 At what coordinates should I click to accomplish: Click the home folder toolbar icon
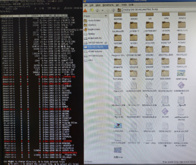pos(119,10)
